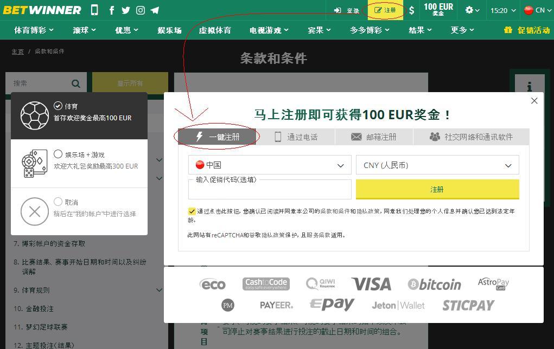
Task: Click the QIWI payment logo
Action: [320, 283]
